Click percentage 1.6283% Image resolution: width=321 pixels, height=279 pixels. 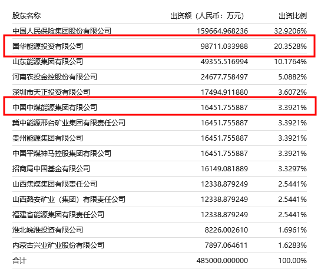(x=292, y=245)
